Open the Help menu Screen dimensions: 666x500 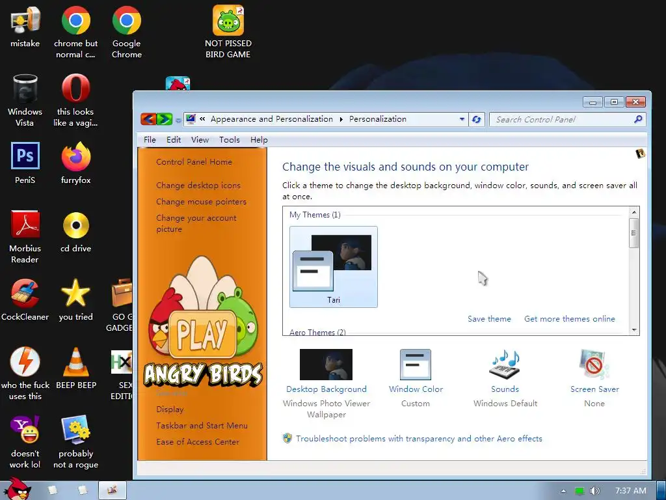[x=259, y=140]
